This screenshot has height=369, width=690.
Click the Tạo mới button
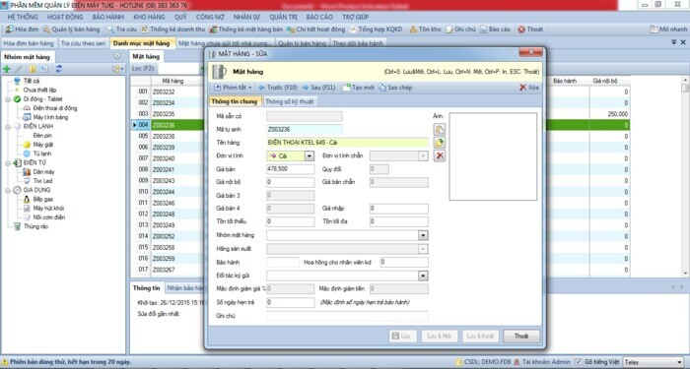click(359, 88)
